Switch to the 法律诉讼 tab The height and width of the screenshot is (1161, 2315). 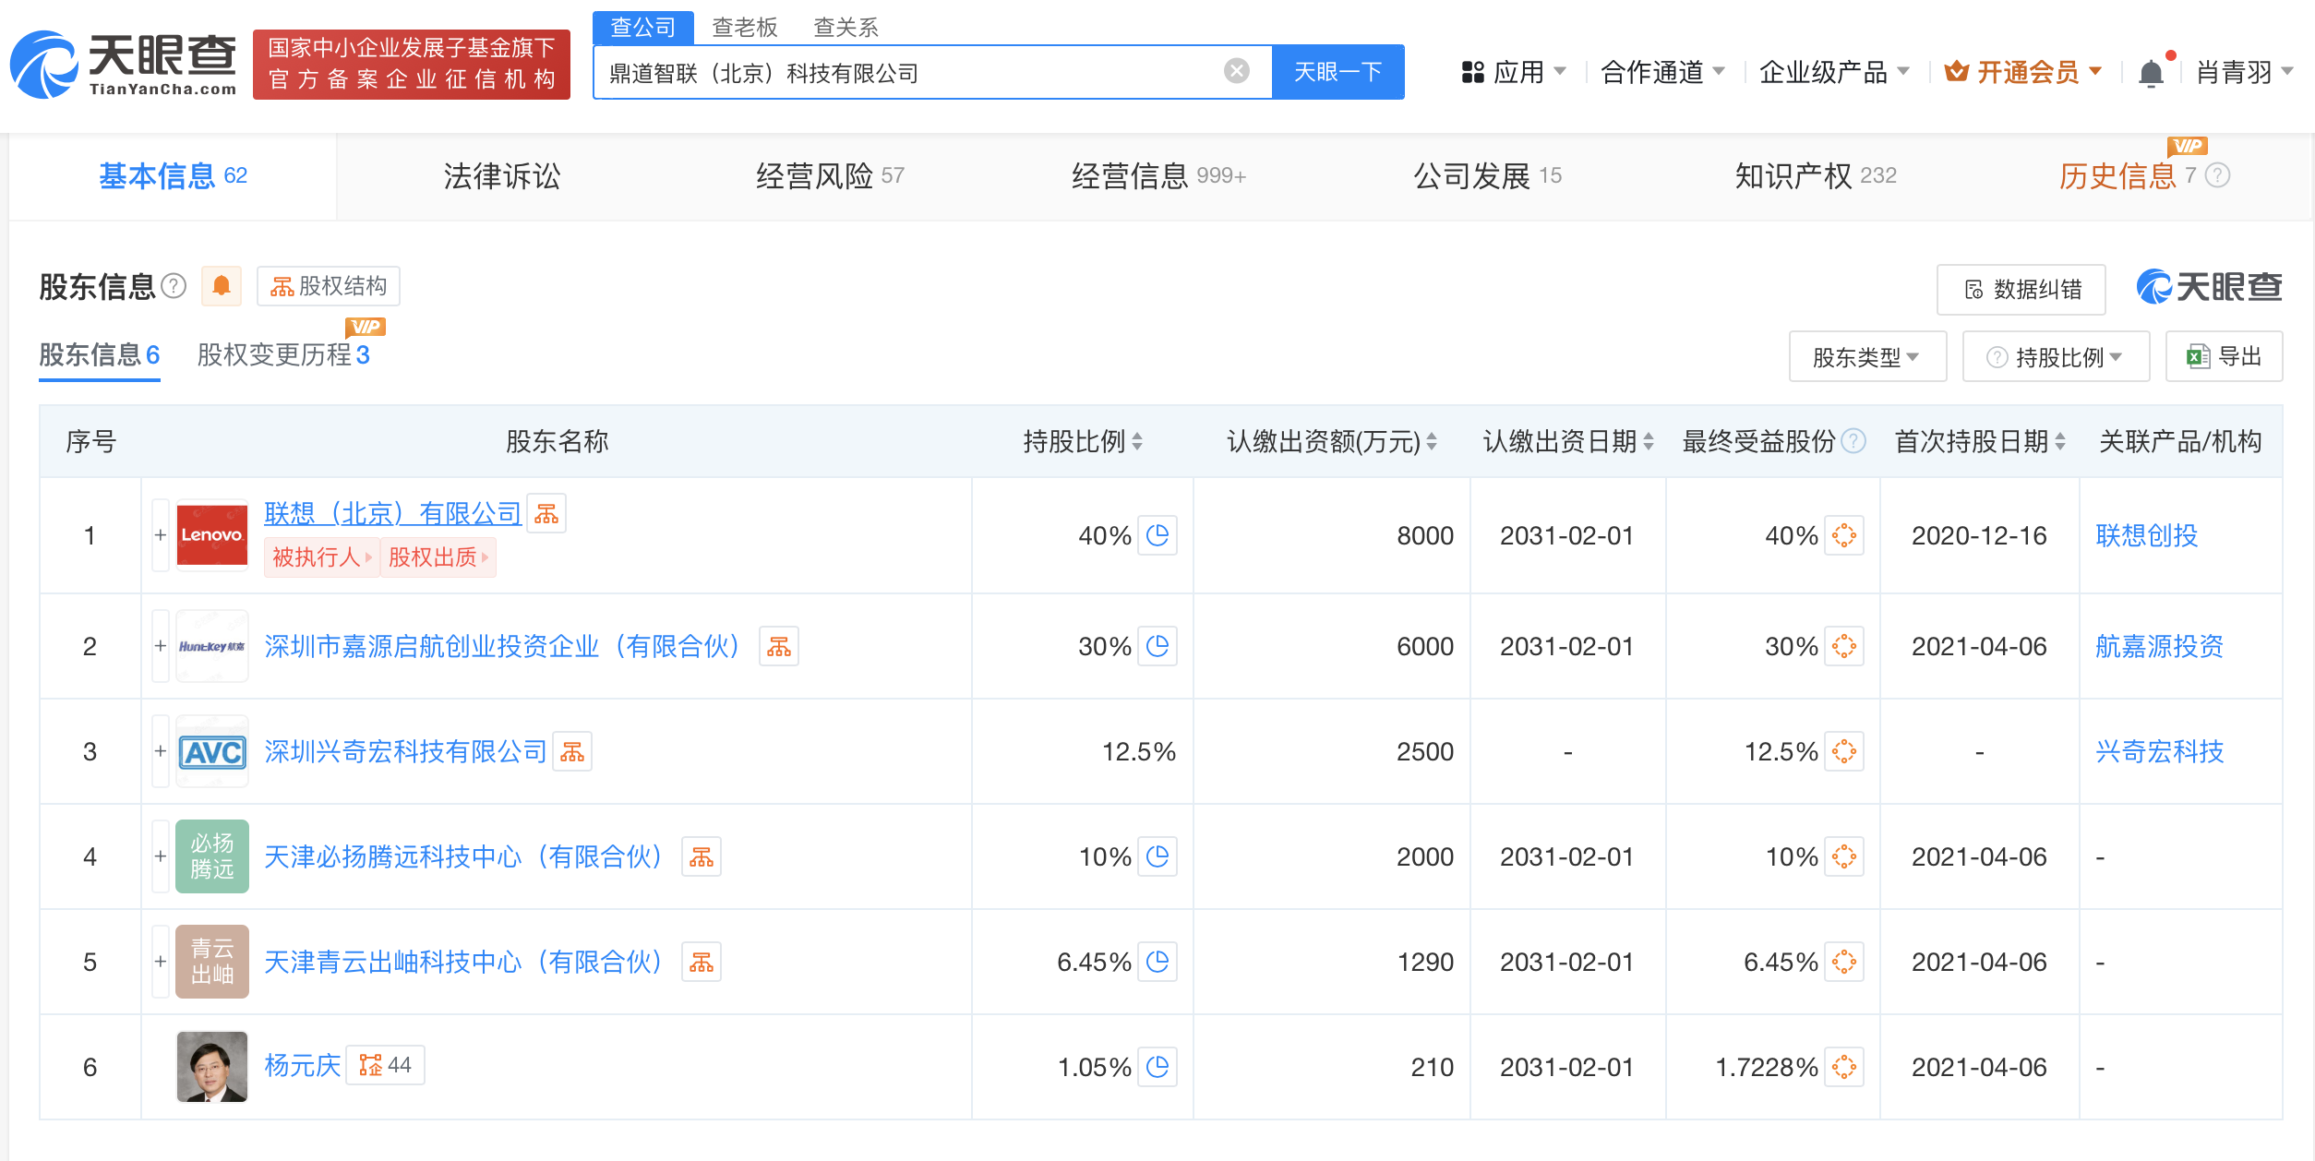click(502, 175)
